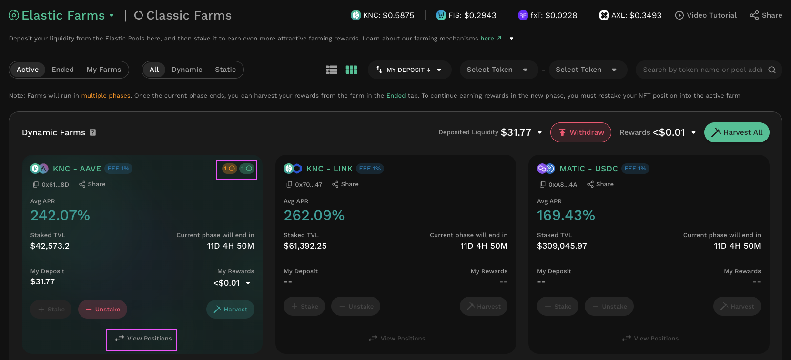Screen dimensions: 791x360
Task: Click the KNC - LINK pool name
Action: [x=329, y=169]
